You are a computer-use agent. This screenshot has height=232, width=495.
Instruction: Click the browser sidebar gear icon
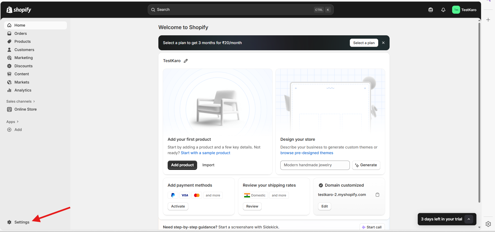[488, 224]
